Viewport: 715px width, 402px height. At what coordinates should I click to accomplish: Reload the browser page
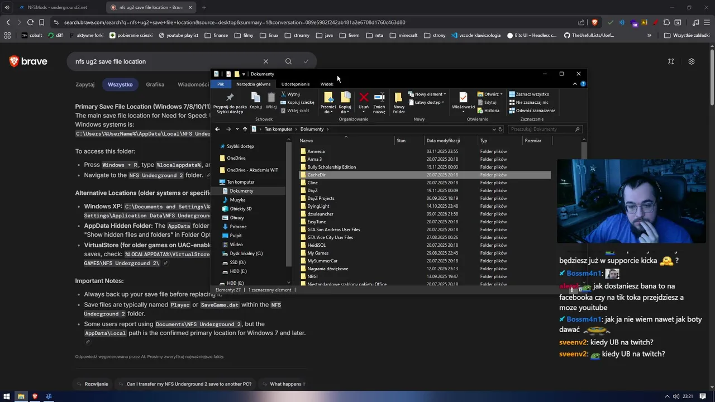30,22
